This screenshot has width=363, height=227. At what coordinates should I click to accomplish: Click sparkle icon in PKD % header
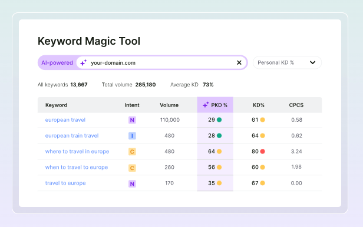[206, 105]
